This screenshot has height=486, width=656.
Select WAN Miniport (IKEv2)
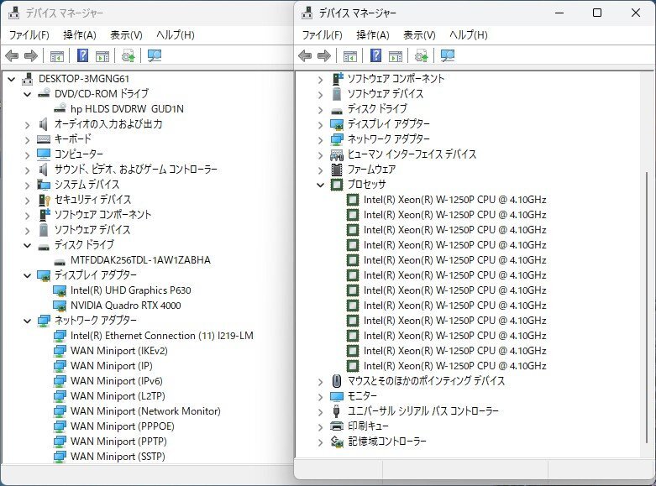coord(118,351)
